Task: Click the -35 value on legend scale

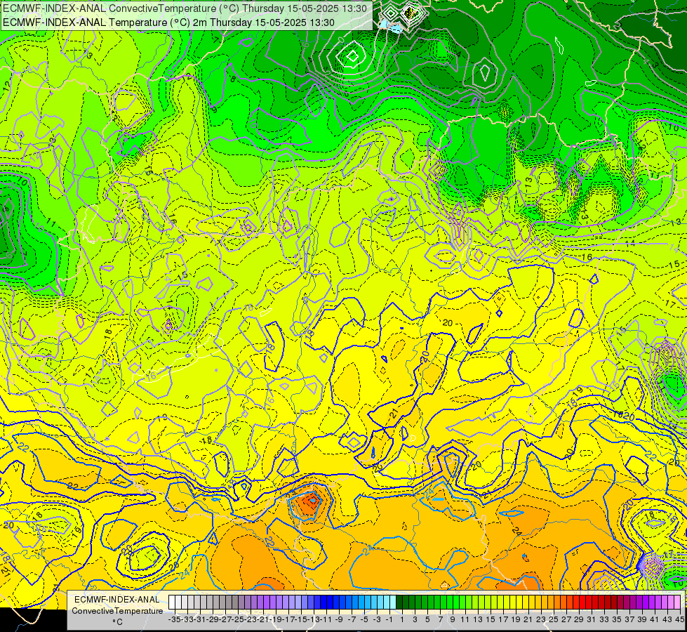Action: click(x=174, y=619)
